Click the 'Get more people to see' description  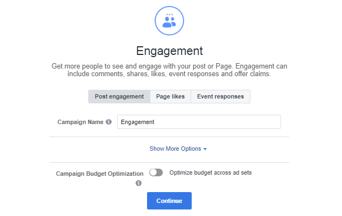click(169, 70)
